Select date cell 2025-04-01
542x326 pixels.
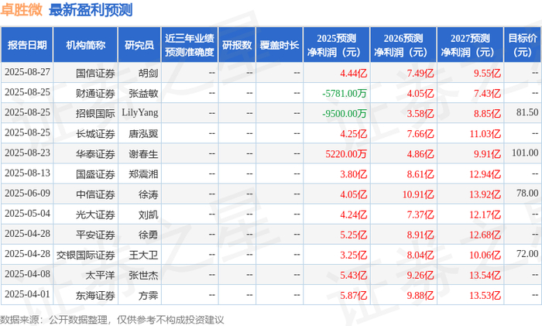[27, 294]
